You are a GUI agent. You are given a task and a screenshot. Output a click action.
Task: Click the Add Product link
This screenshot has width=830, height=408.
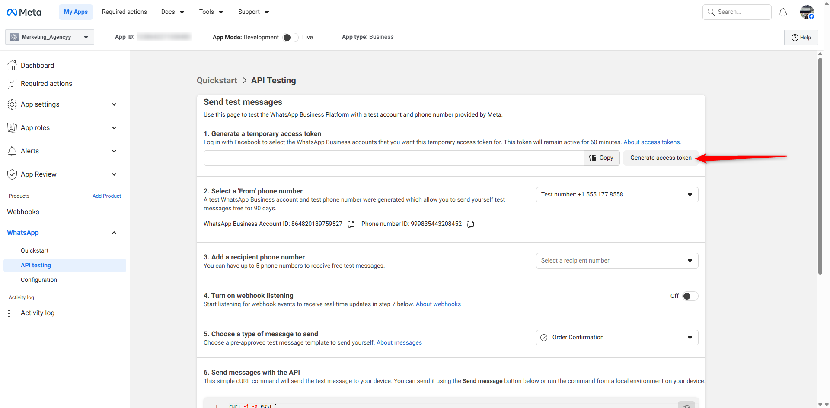coord(107,196)
